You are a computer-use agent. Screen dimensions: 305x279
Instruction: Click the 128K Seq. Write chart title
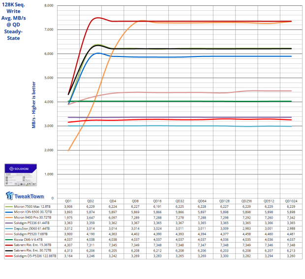[13, 21]
